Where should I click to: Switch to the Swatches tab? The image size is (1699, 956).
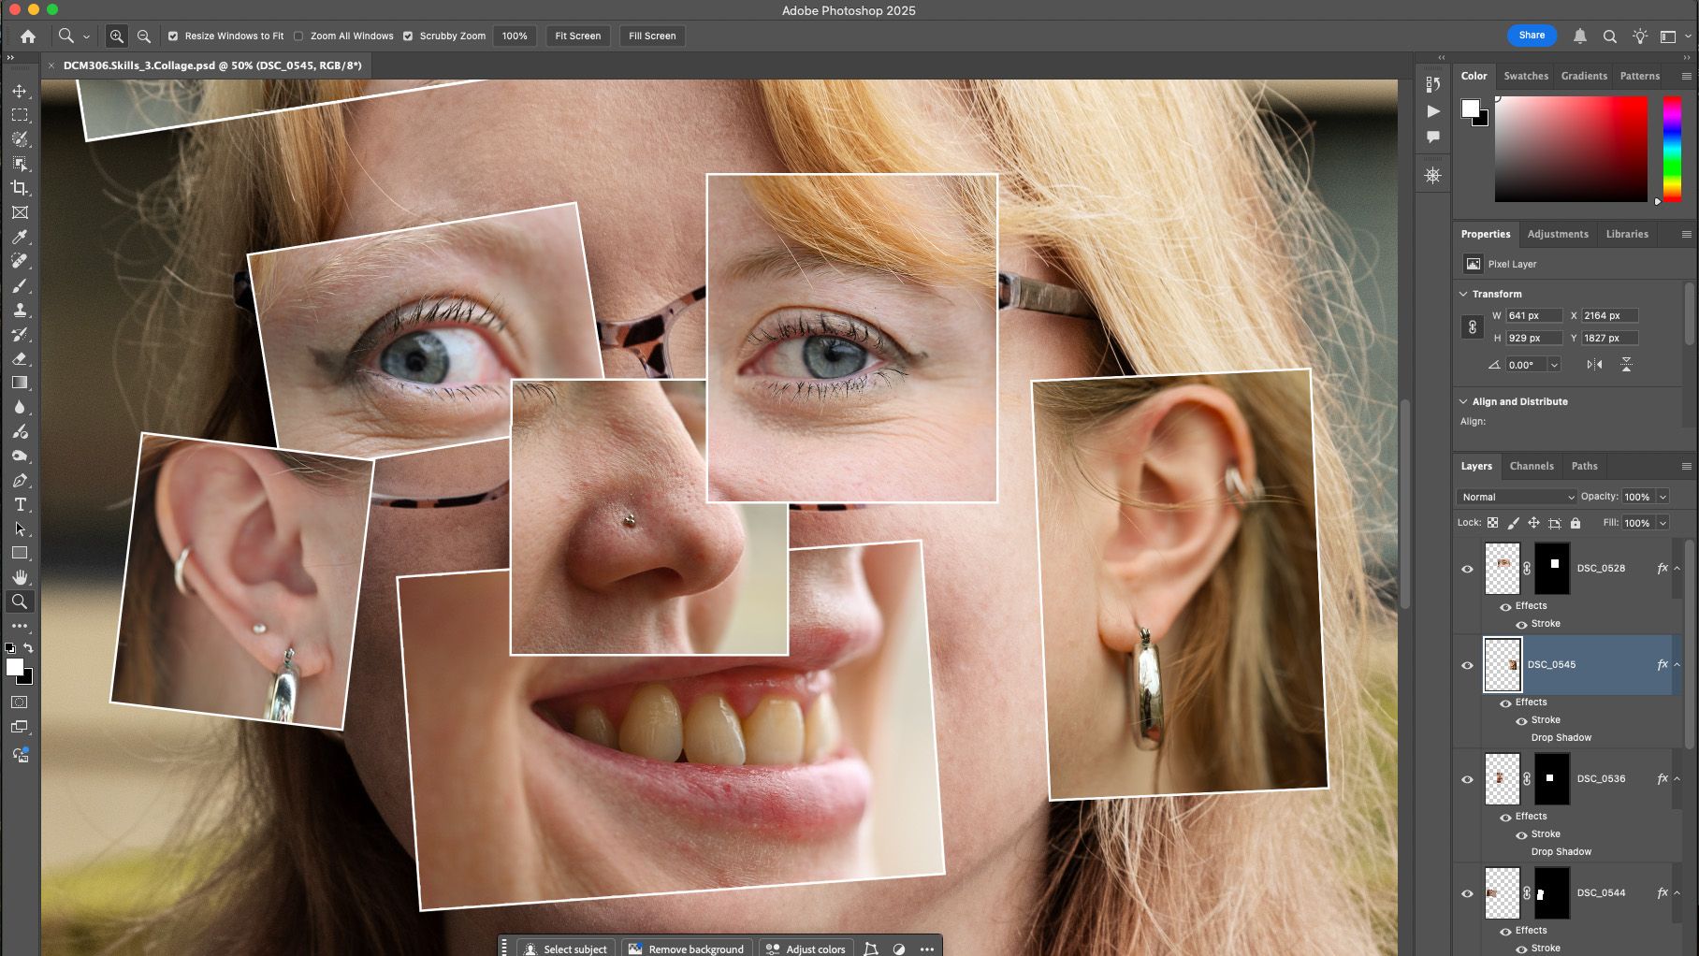click(1526, 76)
